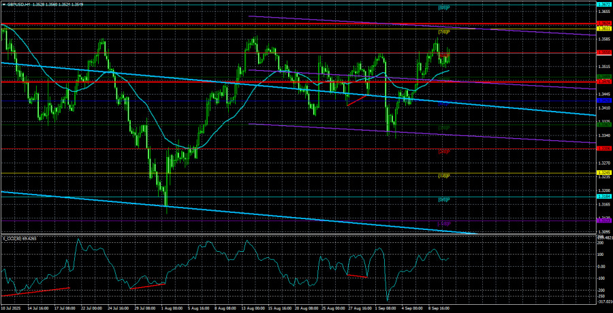The image size is (613, 313).
Task: Click the GBPUSD,H1 symbol label
Action: coord(20,3)
